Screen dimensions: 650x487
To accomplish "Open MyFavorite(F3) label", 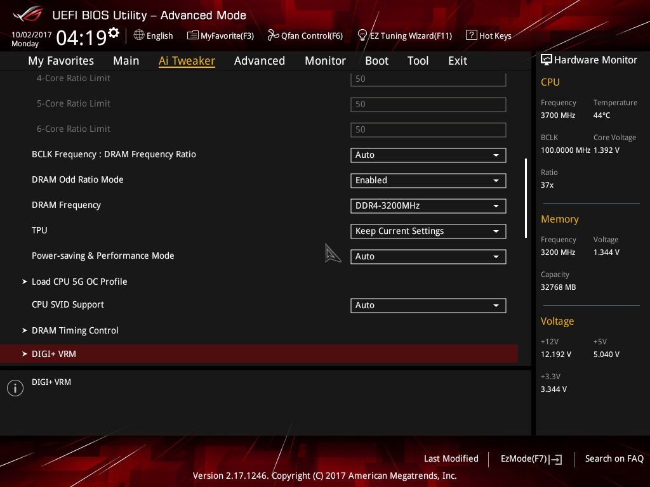I will 227,36.
